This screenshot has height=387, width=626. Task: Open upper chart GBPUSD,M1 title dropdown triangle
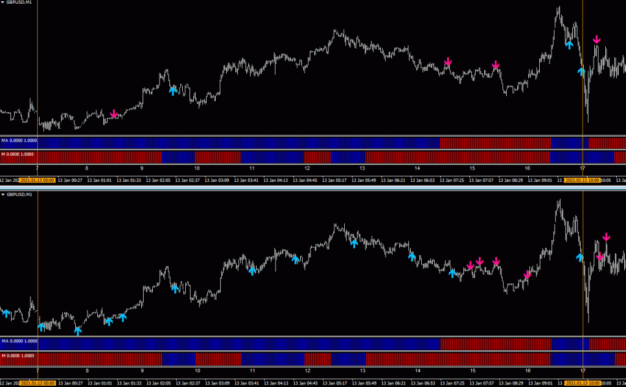pos(2,2)
